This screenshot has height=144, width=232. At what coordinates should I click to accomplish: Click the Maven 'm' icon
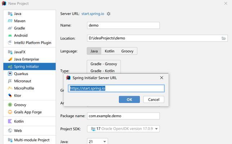(10, 21)
